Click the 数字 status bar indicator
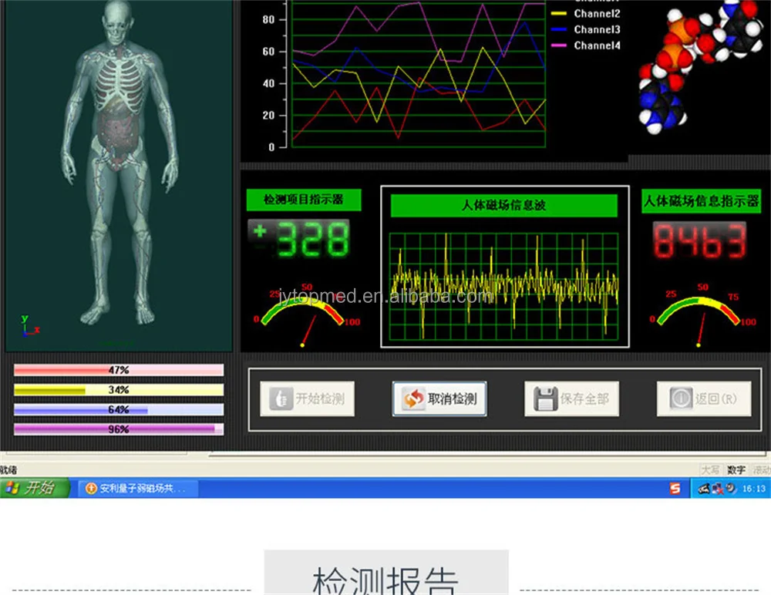 pyautogui.click(x=736, y=470)
